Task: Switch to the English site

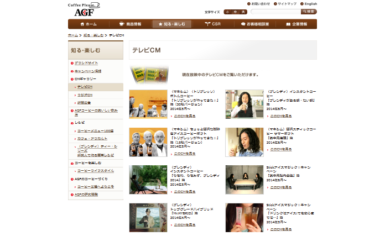Action: tap(309, 4)
